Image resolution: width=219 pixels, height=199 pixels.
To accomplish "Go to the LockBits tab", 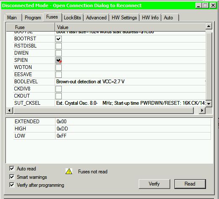I will pyautogui.click(x=72, y=18).
